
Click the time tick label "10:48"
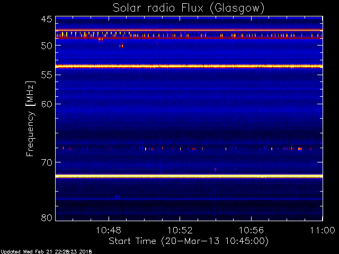tap(109, 230)
